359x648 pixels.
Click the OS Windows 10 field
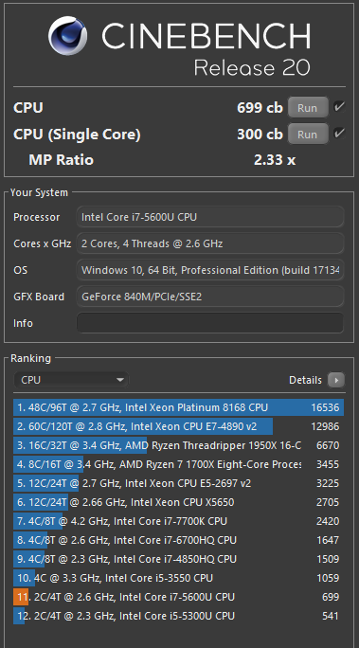click(x=210, y=270)
